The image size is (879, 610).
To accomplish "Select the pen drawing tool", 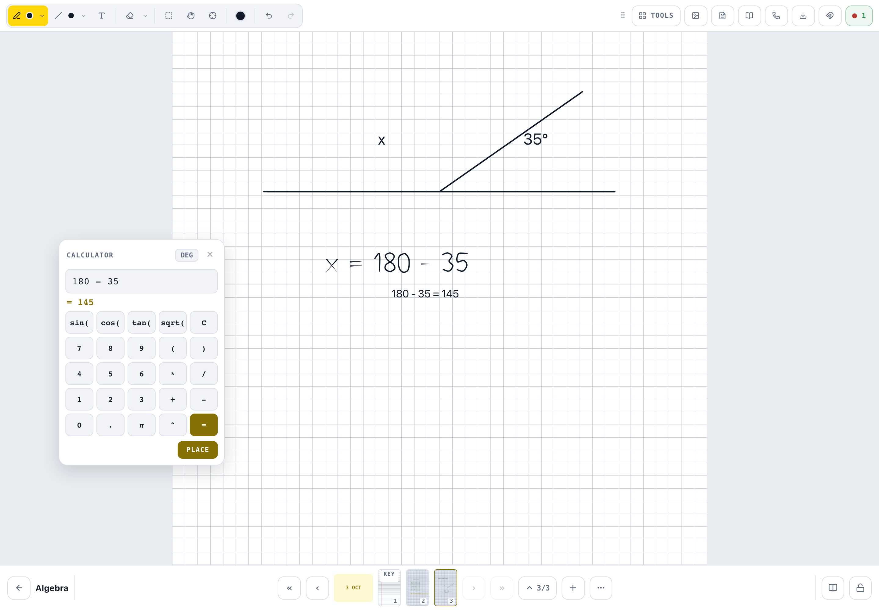I will point(17,16).
